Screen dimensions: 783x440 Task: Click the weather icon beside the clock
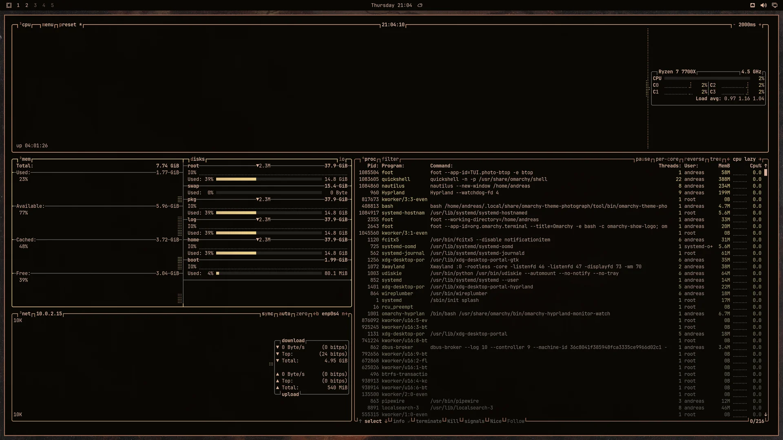[420, 5]
